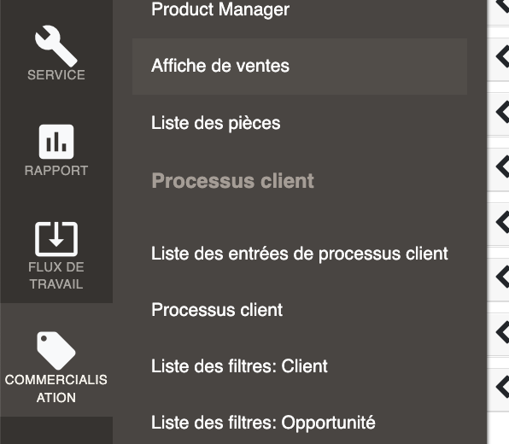Open Liste des pièces

coord(215,123)
